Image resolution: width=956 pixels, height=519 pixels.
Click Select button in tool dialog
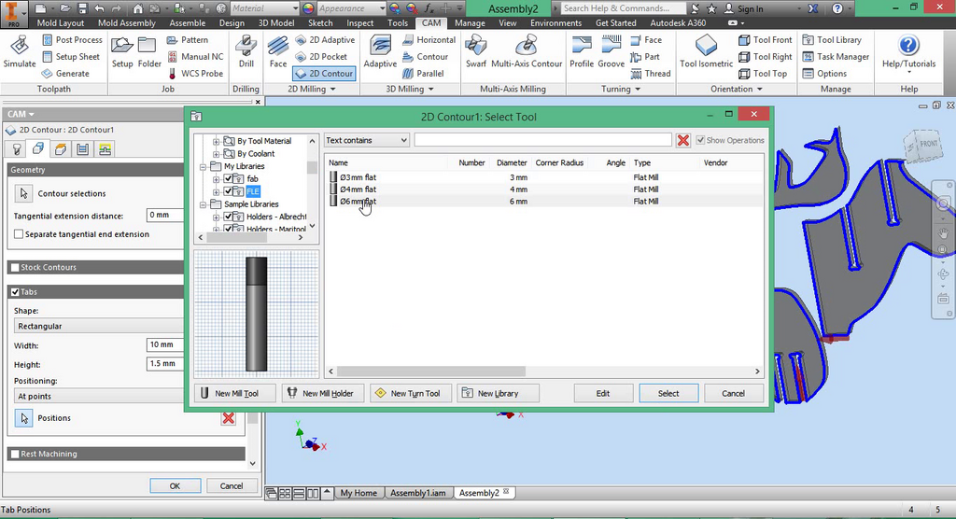point(668,393)
